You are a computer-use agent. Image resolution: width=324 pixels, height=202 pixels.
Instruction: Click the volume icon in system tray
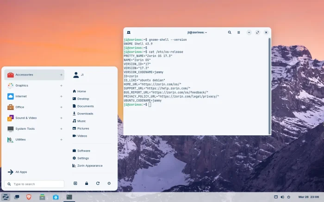point(282,197)
